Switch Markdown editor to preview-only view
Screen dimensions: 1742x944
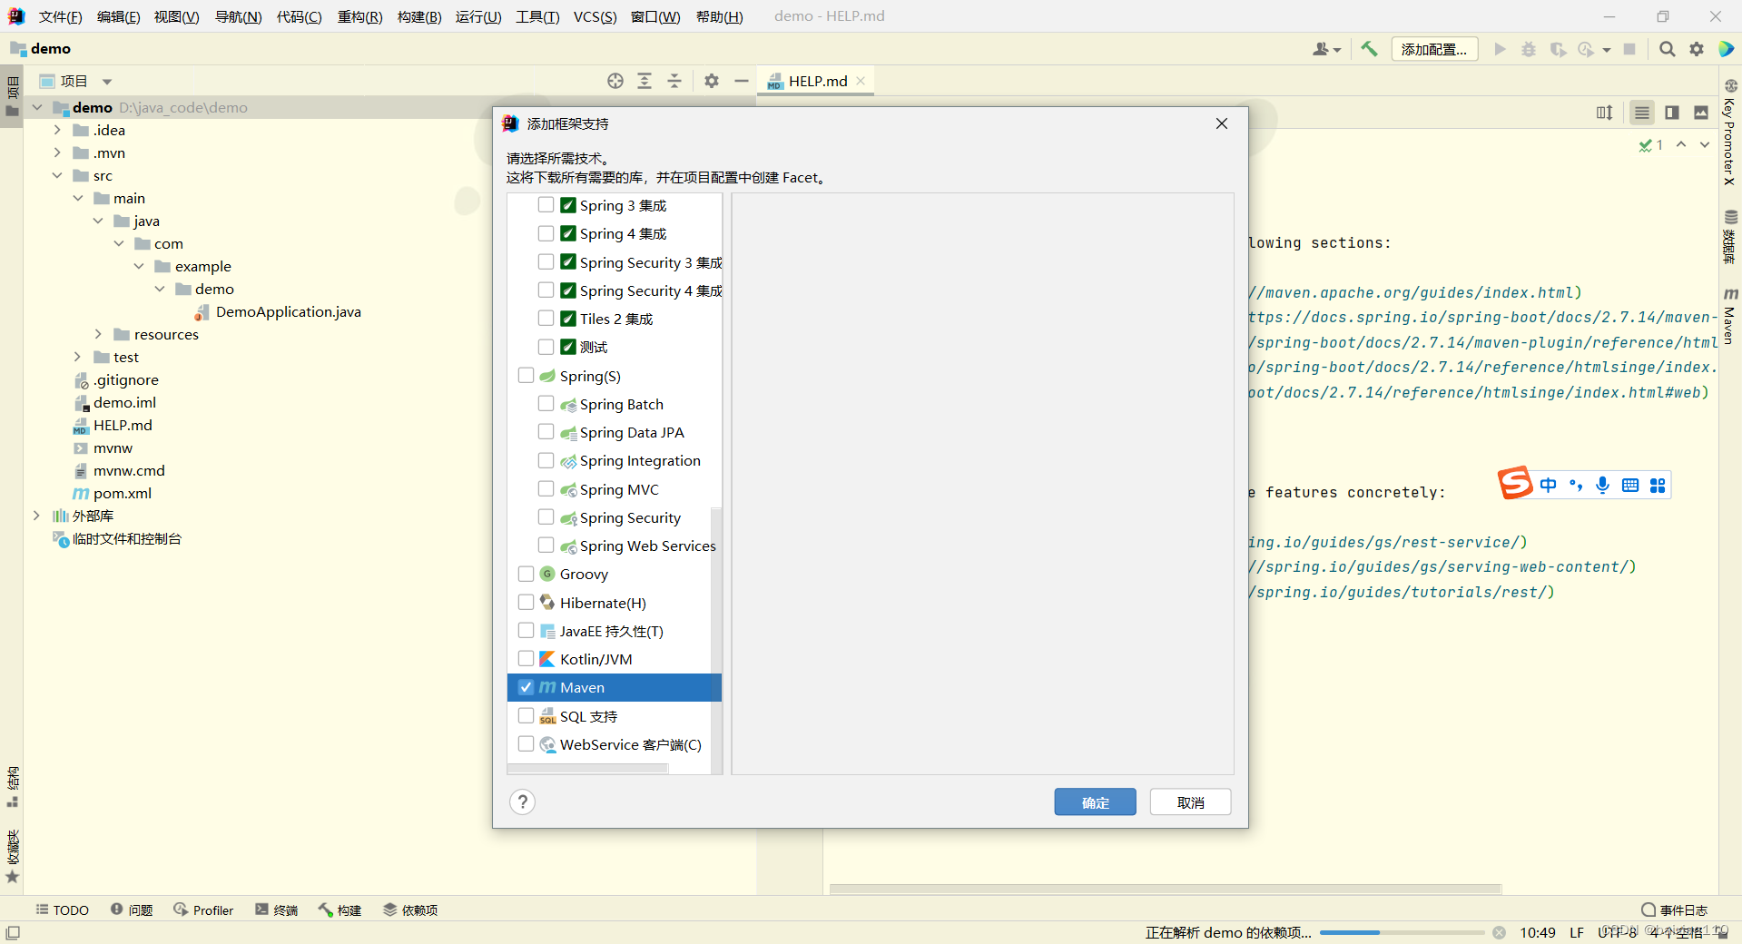(x=1701, y=113)
